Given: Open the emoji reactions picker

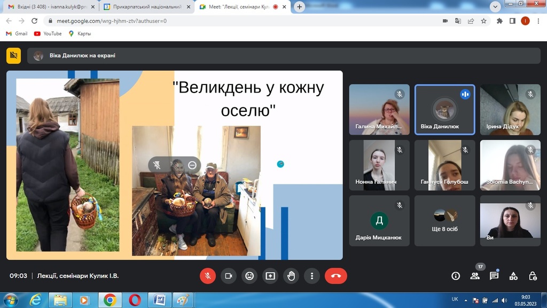Looking at the screenshot, I should click(249, 276).
